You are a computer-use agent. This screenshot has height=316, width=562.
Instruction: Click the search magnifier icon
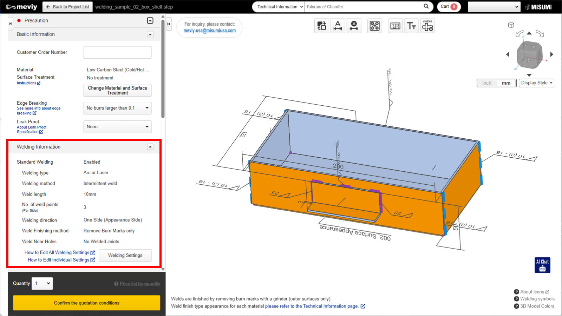pos(426,6)
